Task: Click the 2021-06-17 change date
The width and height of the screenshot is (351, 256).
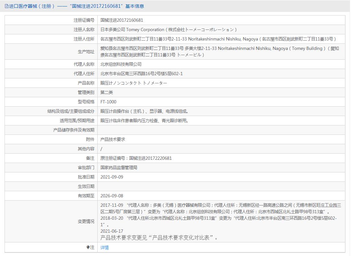Action: (112, 231)
